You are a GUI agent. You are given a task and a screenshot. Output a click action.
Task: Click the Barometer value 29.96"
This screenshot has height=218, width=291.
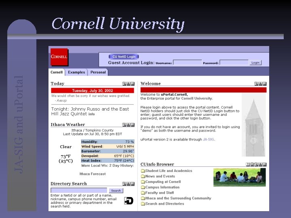(129, 151)
